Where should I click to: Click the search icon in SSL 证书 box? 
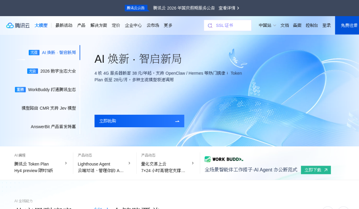pos(210,25)
